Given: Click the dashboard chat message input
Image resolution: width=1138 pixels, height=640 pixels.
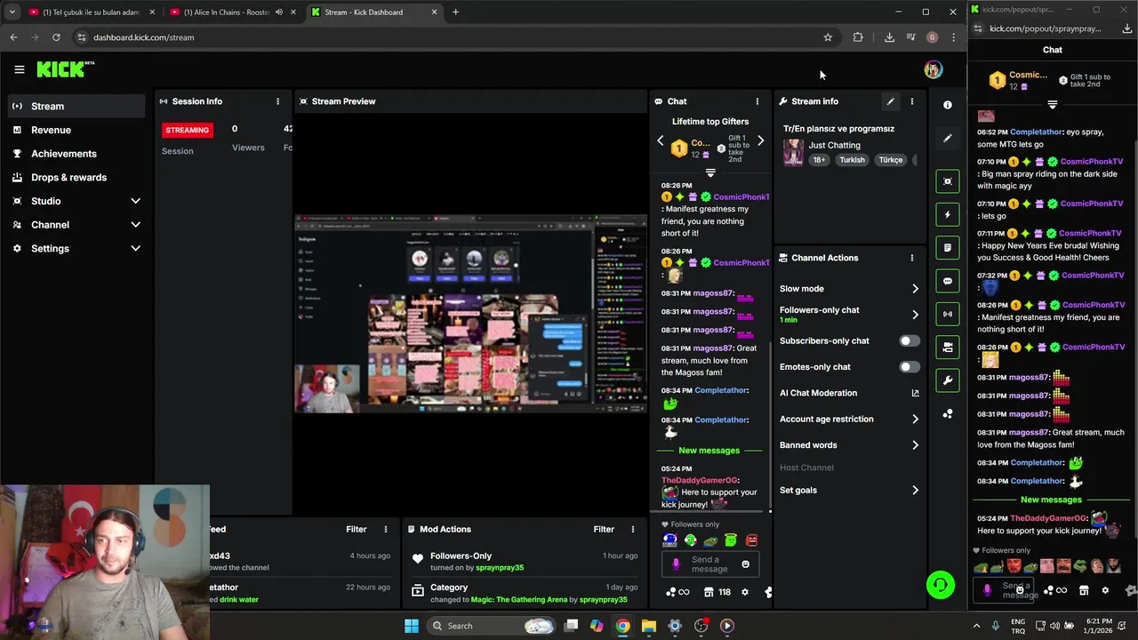Looking at the screenshot, I should point(709,564).
